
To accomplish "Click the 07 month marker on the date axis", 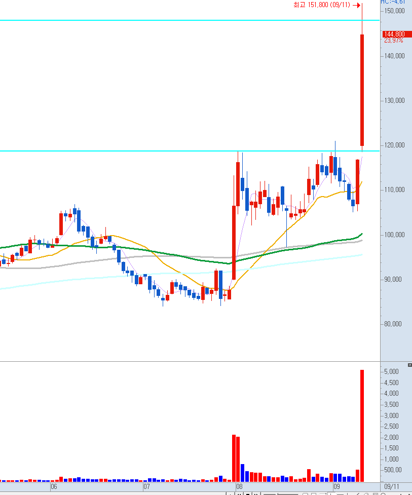I will (x=146, y=486).
